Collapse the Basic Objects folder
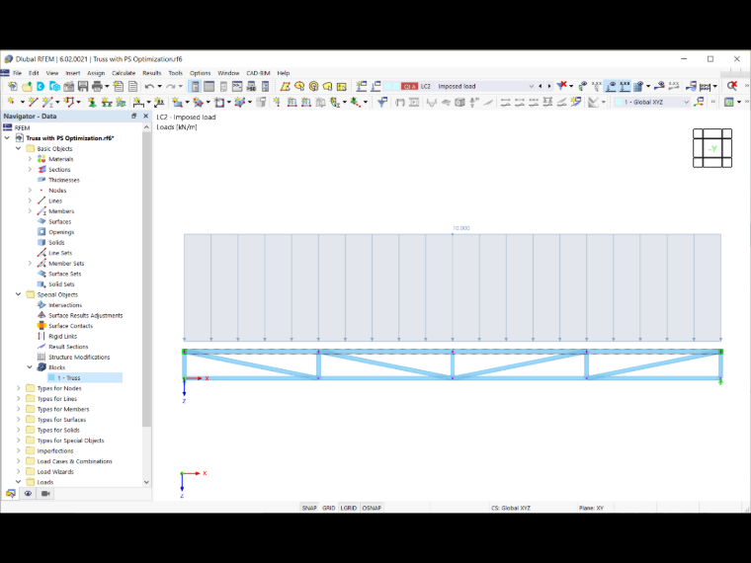The height and width of the screenshot is (563, 751). (18, 148)
